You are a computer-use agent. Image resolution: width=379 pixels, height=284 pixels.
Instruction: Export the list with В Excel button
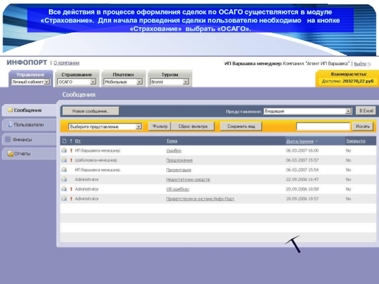pos(366,111)
